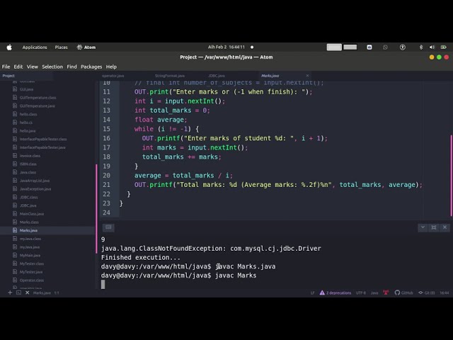The image size is (453, 340).
Task: Click the terminal keyboard icon above output
Action: (x=108, y=227)
